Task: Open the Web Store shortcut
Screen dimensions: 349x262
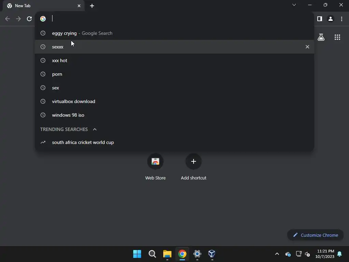Action: [x=155, y=167]
